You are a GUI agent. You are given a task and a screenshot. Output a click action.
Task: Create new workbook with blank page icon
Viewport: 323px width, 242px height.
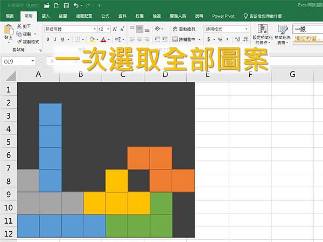(56, 5)
